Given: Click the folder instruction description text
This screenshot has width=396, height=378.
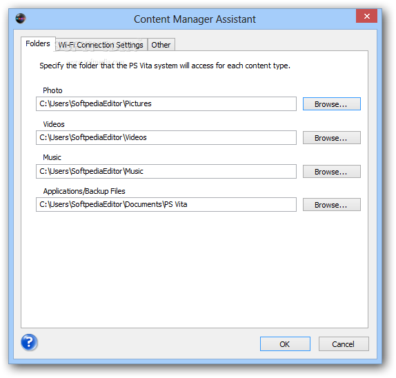Looking at the screenshot, I should click(x=165, y=66).
